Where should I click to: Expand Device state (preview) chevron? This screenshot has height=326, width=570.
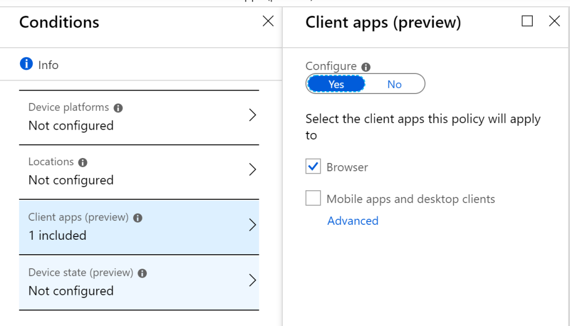(253, 280)
